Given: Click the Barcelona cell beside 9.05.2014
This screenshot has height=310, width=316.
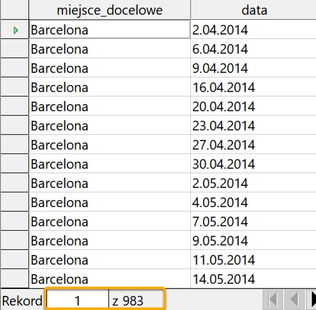Looking at the screenshot, I should (109, 241).
